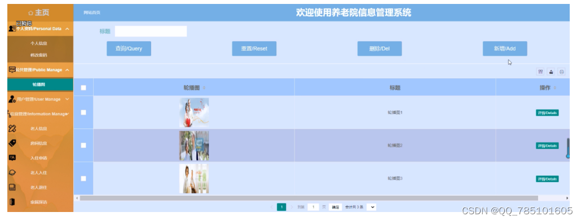Expand the Information Manage chevron

(68, 114)
